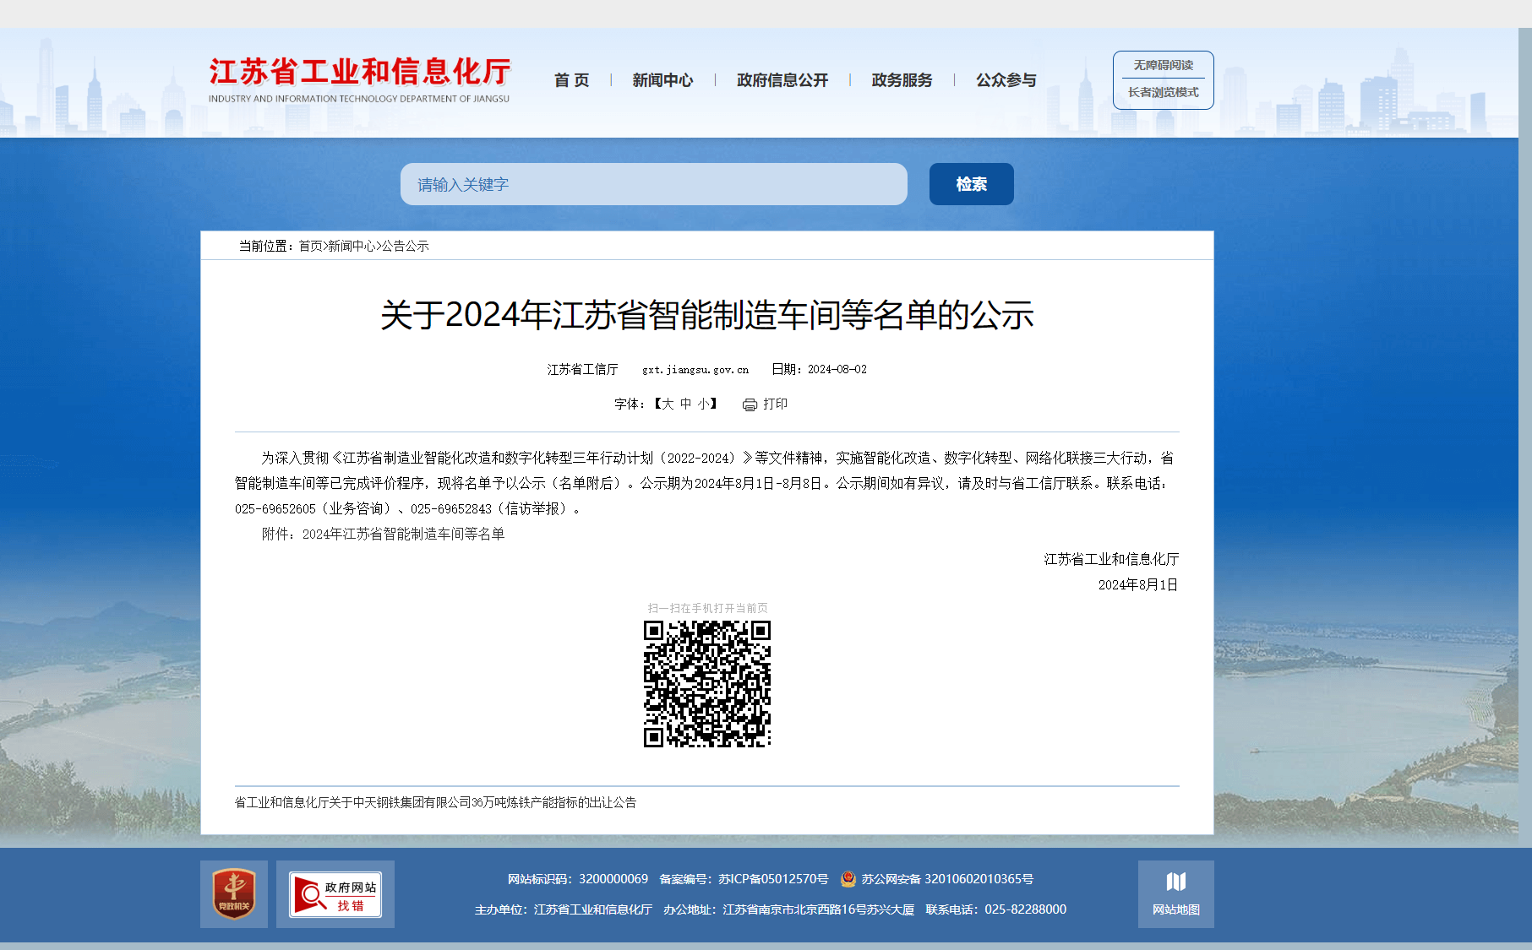Go to the 首页 nav item
Image resolution: width=1532 pixels, height=950 pixels.
[571, 80]
